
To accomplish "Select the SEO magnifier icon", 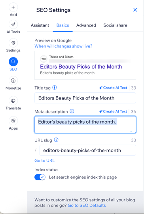I will [x=13, y=62].
